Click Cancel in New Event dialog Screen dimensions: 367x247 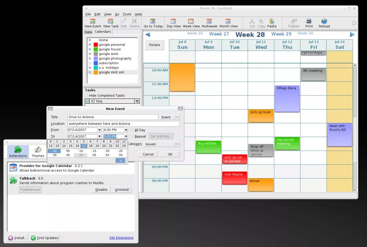click(148, 154)
